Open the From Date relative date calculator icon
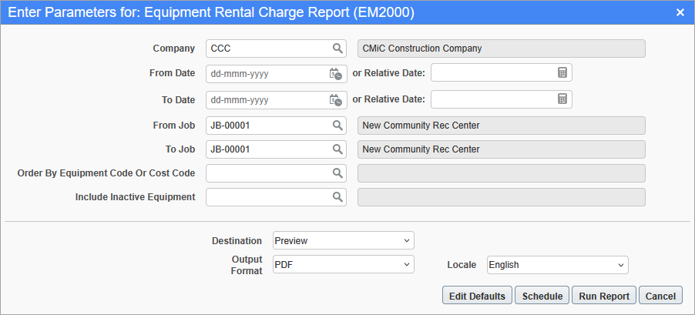 [x=562, y=72]
